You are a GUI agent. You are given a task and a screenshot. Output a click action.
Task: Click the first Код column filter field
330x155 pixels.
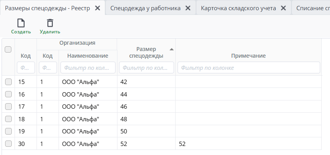click(26, 67)
